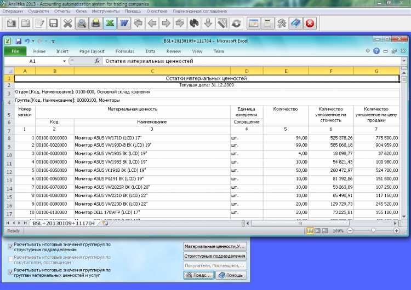Toggle grouping by структурным подразделениям checkbox
Viewport: 411px width, 290px height.
(x=11, y=247)
